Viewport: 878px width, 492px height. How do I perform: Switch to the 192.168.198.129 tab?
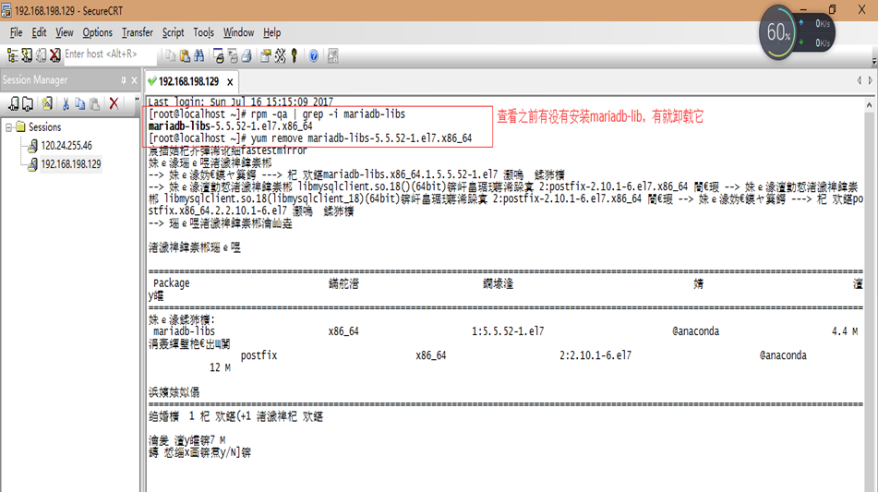[188, 82]
